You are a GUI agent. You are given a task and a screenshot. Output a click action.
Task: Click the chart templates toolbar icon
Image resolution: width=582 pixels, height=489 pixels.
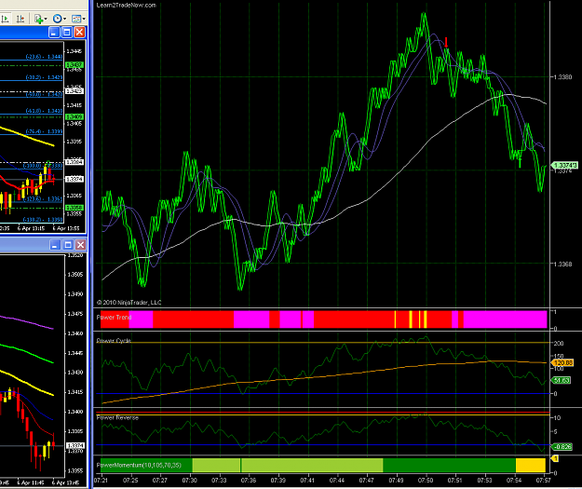pos(76,19)
